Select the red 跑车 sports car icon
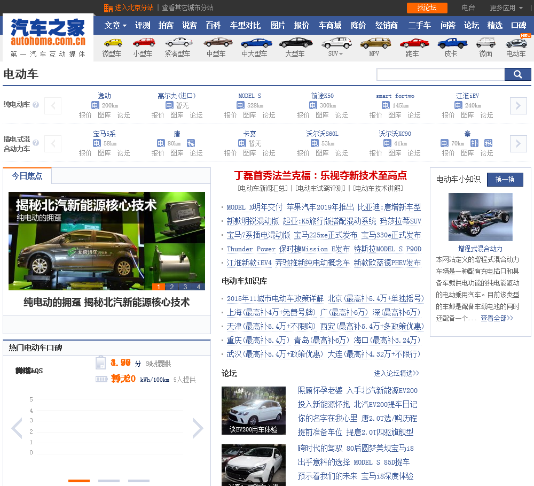The height and width of the screenshot is (486, 534). point(414,43)
